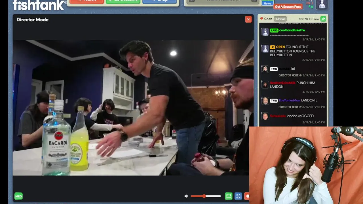Click the fishtank logo

pos(40,5)
